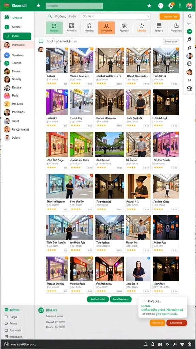Click the minus line icon in the right sidebar
This screenshot has width=196, height=349.
(x=189, y=24)
